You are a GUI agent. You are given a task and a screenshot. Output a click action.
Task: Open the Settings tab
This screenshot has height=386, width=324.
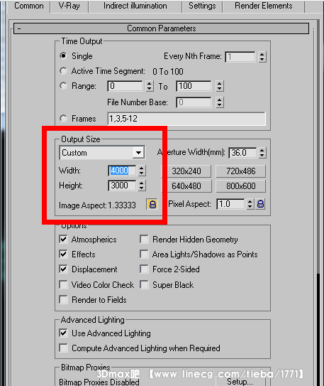coord(202,6)
